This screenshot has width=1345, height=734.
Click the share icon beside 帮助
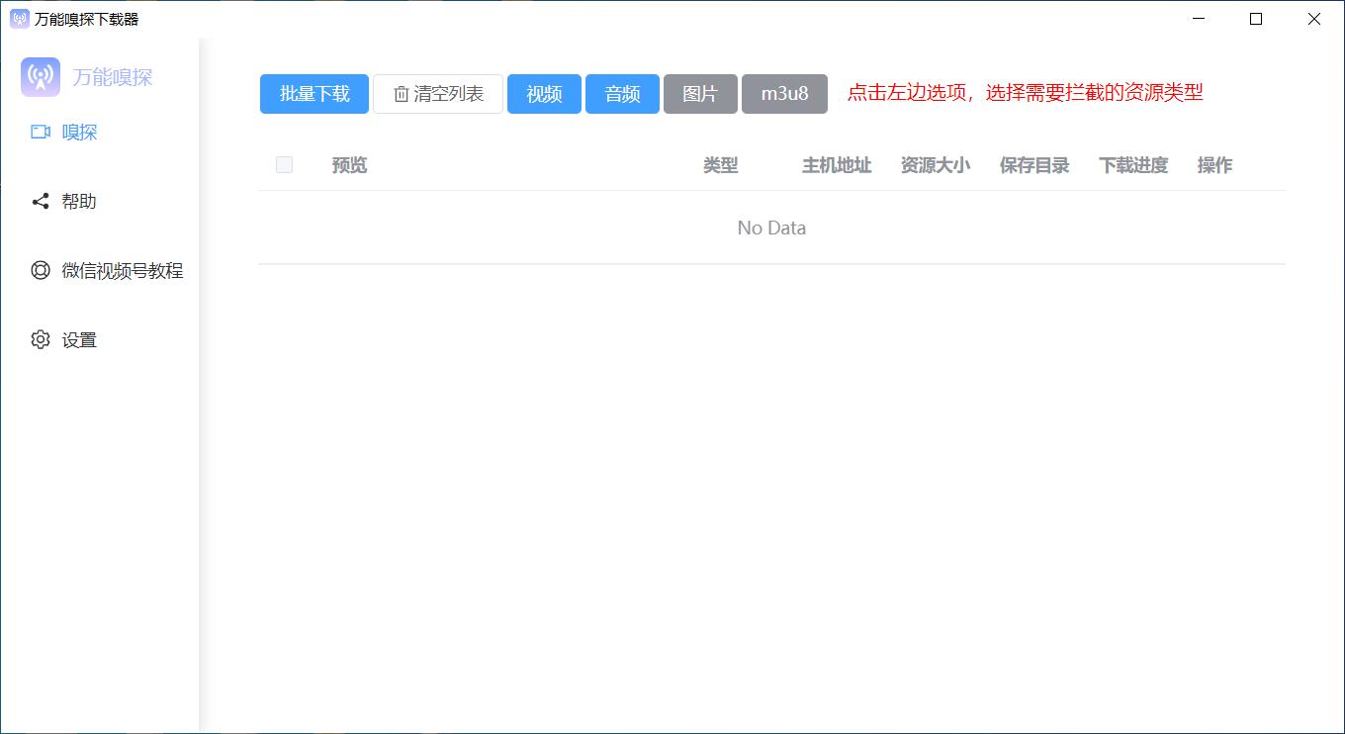coord(41,201)
